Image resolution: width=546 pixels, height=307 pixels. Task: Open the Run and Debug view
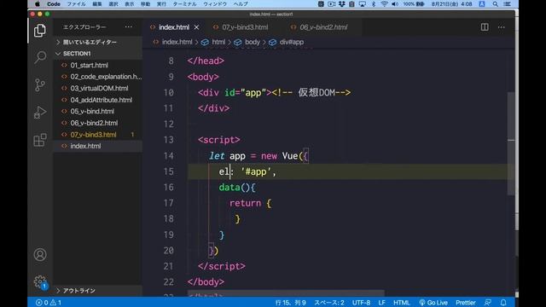40,113
